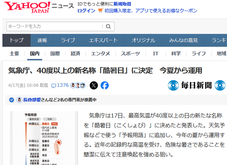Open the 予報用語 temperature chart thumbnail
This screenshot has width=227, height=165.
(44, 138)
